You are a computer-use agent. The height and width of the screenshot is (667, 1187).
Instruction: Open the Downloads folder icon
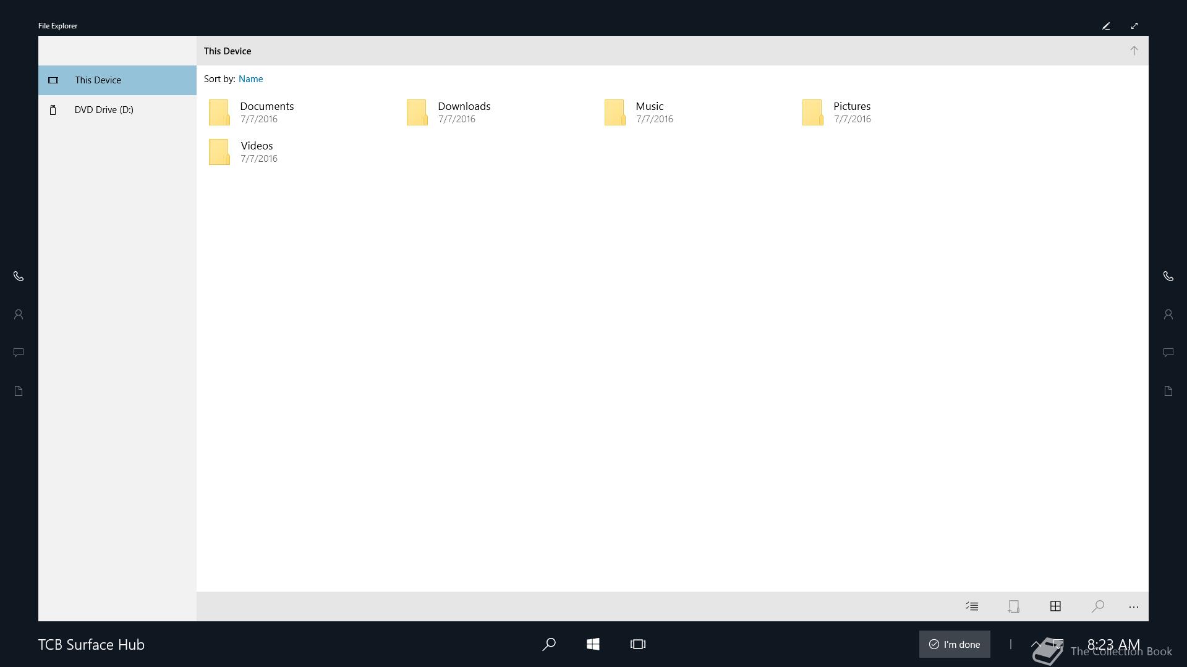(x=417, y=112)
